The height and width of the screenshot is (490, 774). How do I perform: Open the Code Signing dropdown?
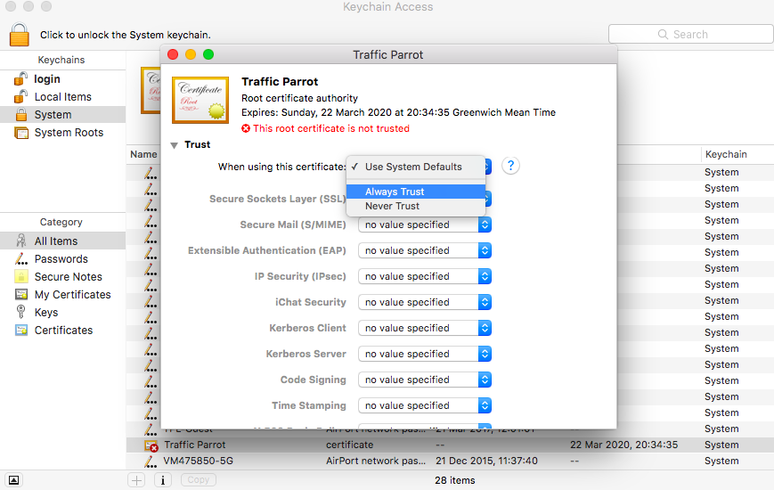click(x=425, y=380)
